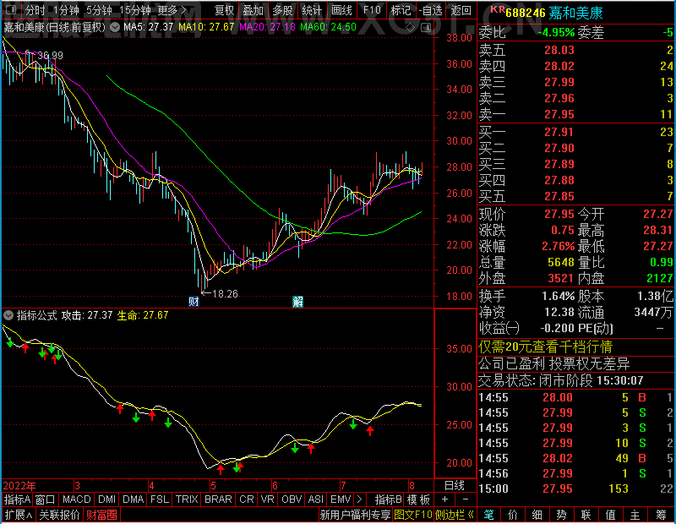Screen dimensions: 676x524
Task: Click the panel layout icon at top-left
Action: [x=11, y=9]
